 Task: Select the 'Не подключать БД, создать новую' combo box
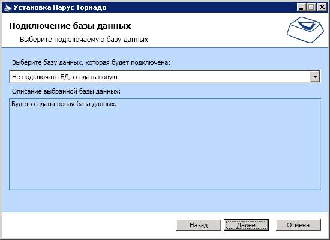pyautogui.click(x=165, y=77)
